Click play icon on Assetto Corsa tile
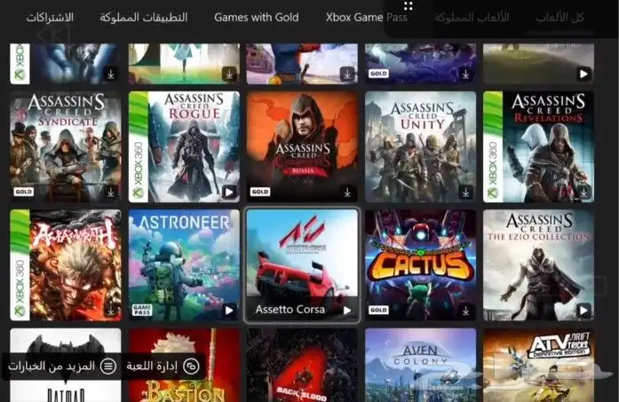619x402 pixels. coord(347,311)
